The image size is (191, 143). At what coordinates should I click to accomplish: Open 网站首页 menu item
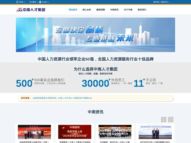pyautogui.click(x=73, y=10)
